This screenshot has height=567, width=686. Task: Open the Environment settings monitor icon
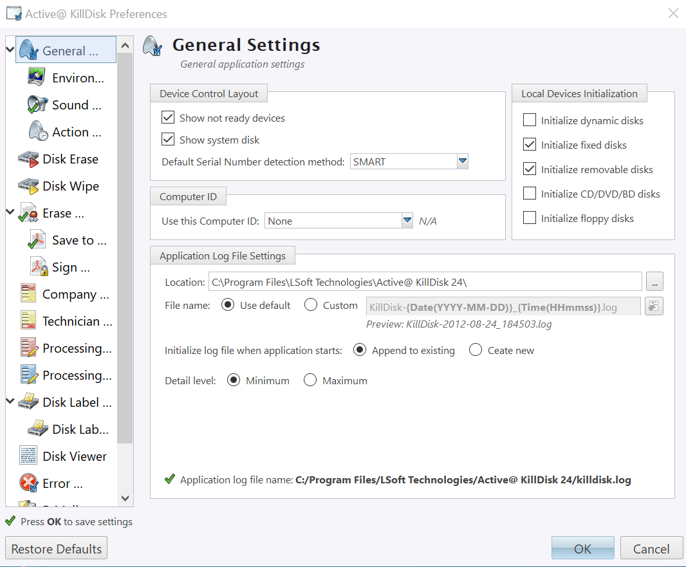pyautogui.click(x=38, y=78)
